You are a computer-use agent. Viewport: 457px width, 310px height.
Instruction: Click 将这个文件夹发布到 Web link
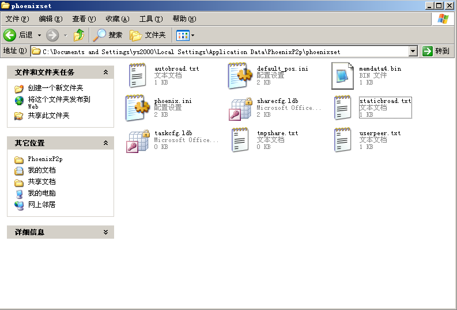click(x=59, y=102)
